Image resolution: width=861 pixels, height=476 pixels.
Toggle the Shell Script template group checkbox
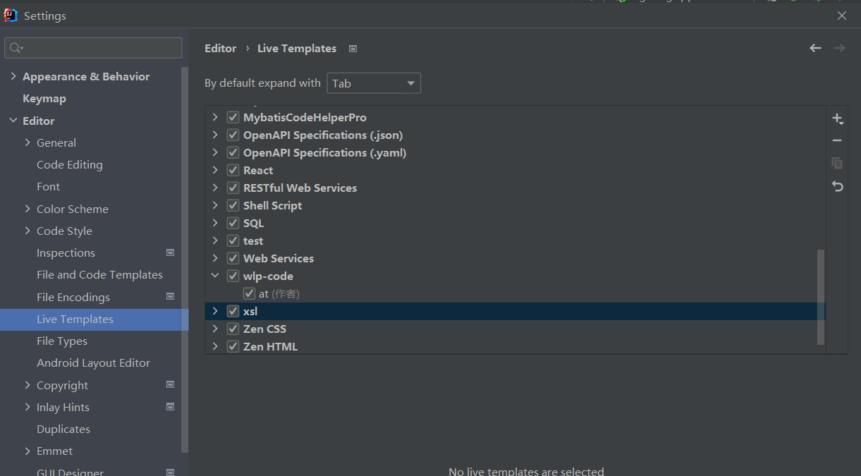(x=233, y=206)
